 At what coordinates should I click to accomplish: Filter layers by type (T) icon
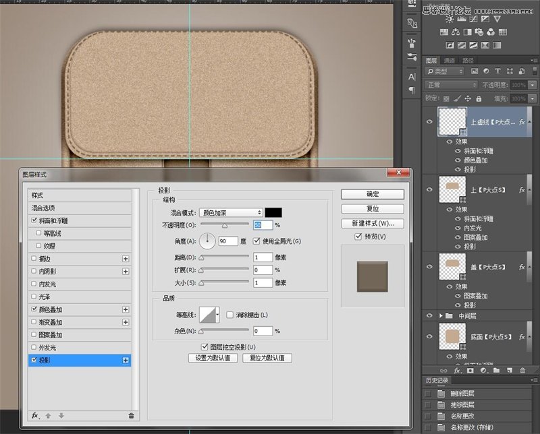pos(497,71)
